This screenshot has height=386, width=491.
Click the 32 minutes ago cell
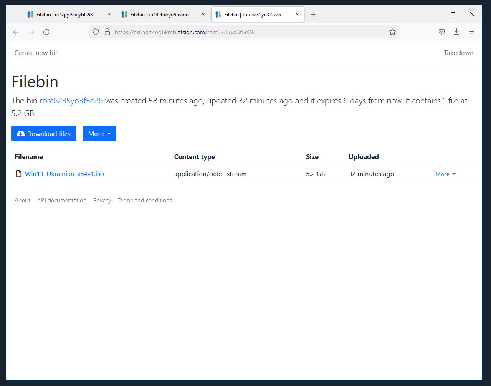(x=372, y=174)
